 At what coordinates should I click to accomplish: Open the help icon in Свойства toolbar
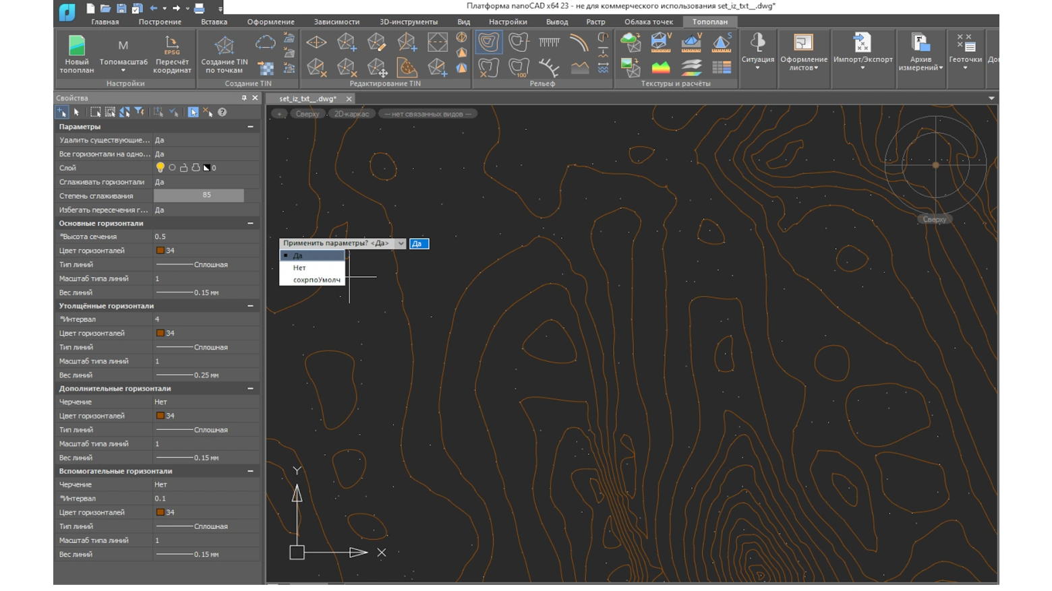[222, 113]
